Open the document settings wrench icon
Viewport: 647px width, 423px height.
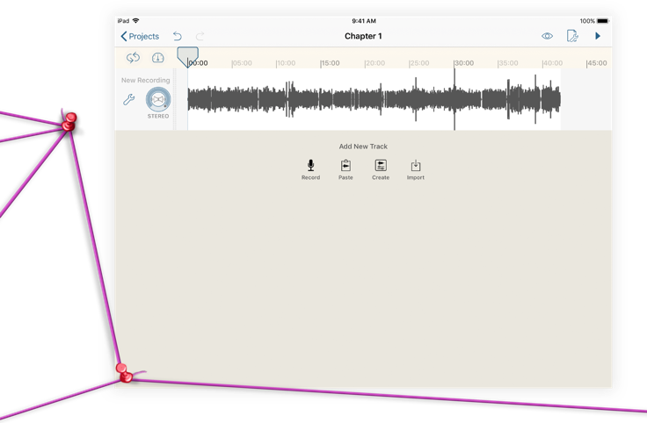[572, 36]
